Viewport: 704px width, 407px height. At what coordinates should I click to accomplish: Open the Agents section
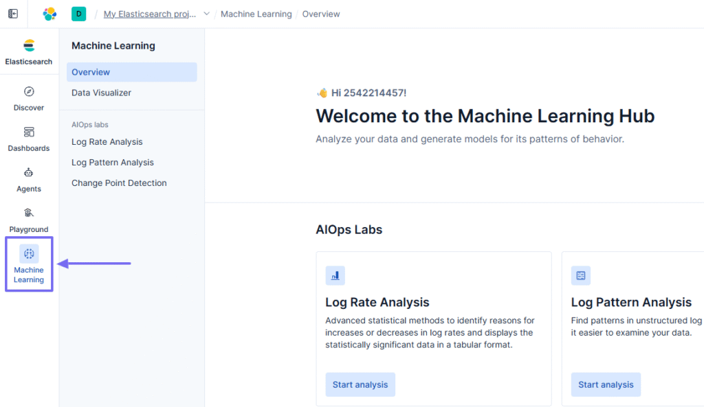tap(28, 180)
